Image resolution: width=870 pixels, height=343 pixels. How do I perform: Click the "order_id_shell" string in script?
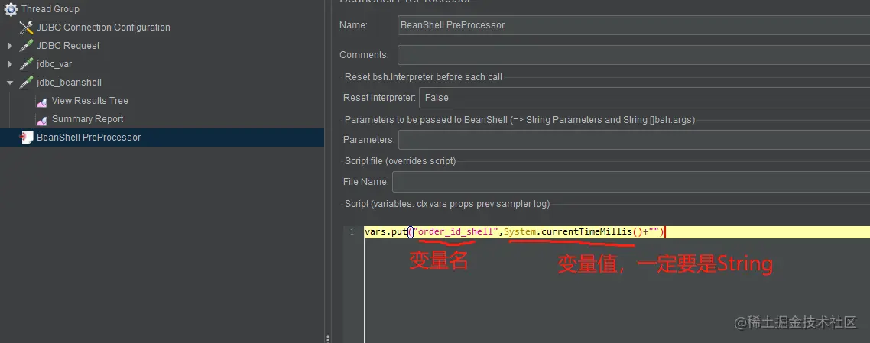(x=456, y=232)
